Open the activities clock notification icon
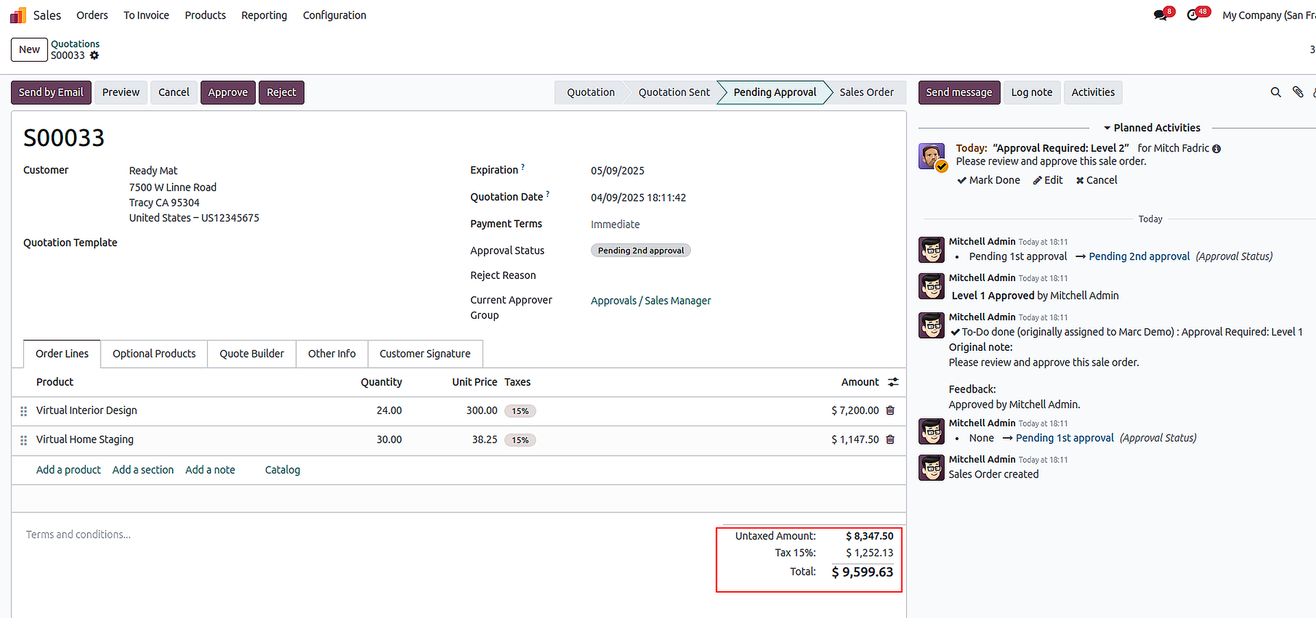Viewport: 1316px width, 618px height. tap(1193, 15)
